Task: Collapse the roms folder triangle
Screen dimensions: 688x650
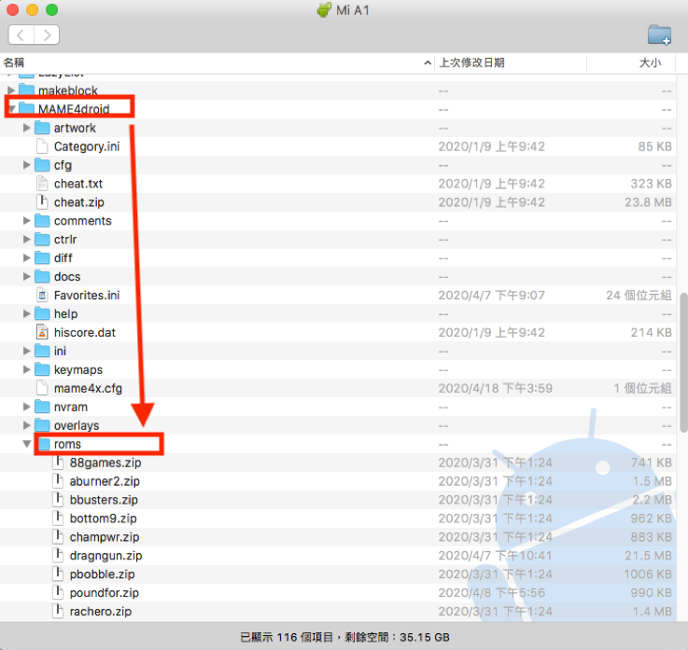Action: (27, 444)
